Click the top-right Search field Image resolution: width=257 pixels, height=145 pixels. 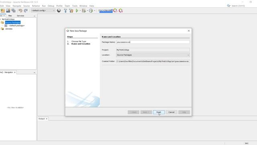click(238, 6)
